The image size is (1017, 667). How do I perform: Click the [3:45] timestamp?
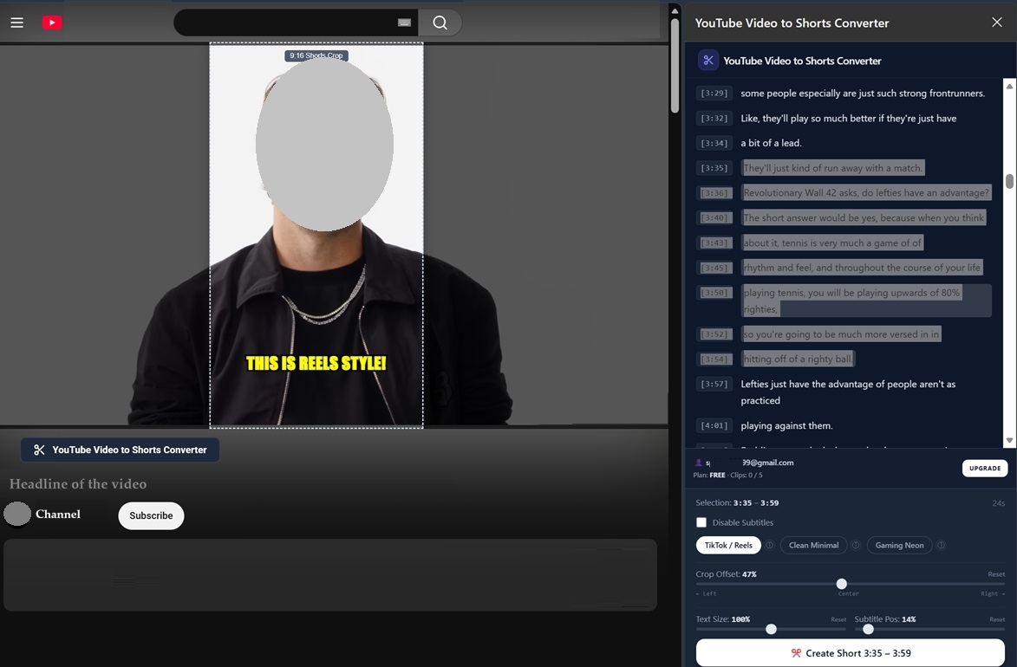[x=714, y=268]
